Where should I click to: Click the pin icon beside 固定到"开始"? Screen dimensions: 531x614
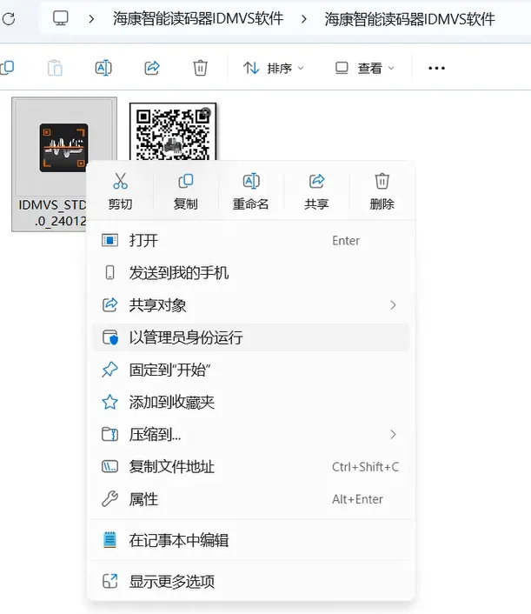pos(110,370)
